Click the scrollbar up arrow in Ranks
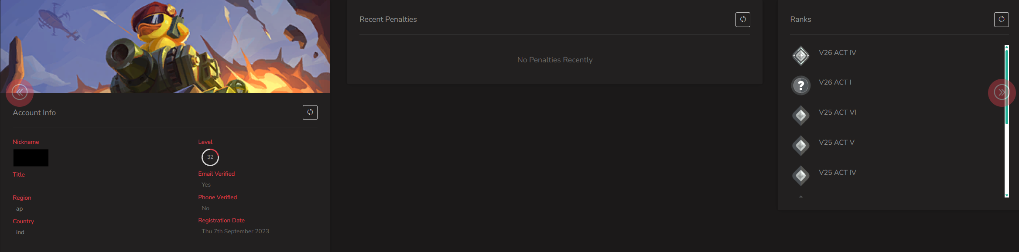Viewport: 1019px width, 252px height. click(x=1007, y=47)
